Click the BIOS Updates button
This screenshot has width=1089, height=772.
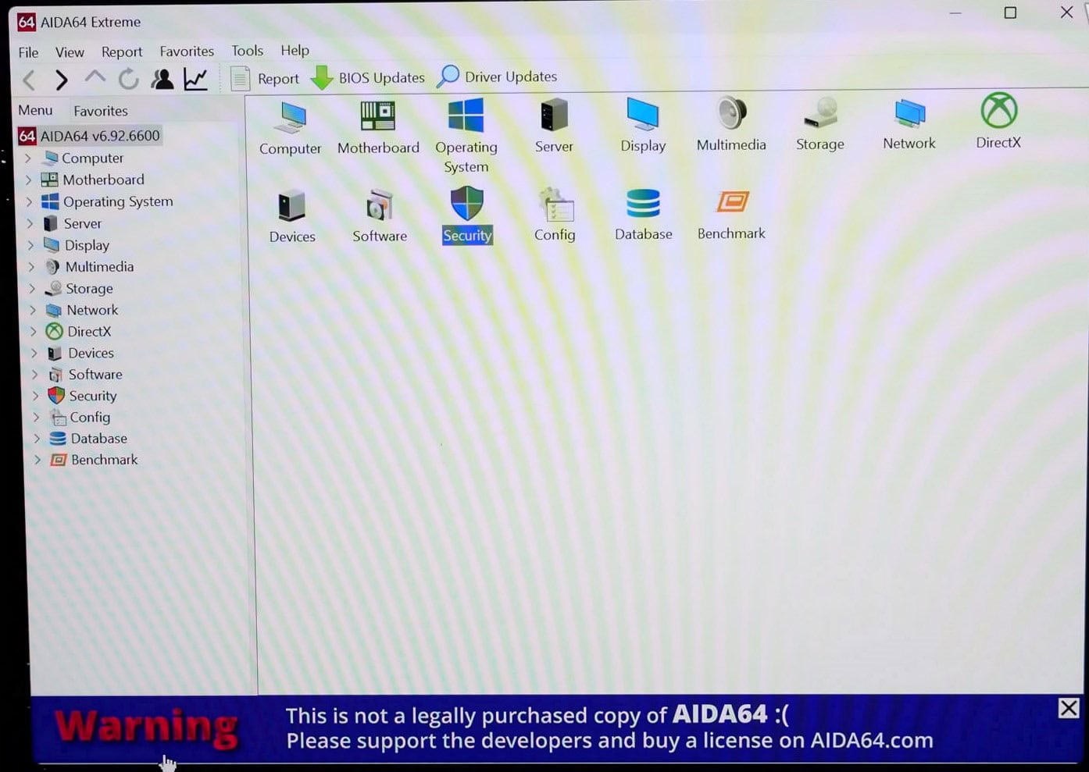tap(368, 77)
